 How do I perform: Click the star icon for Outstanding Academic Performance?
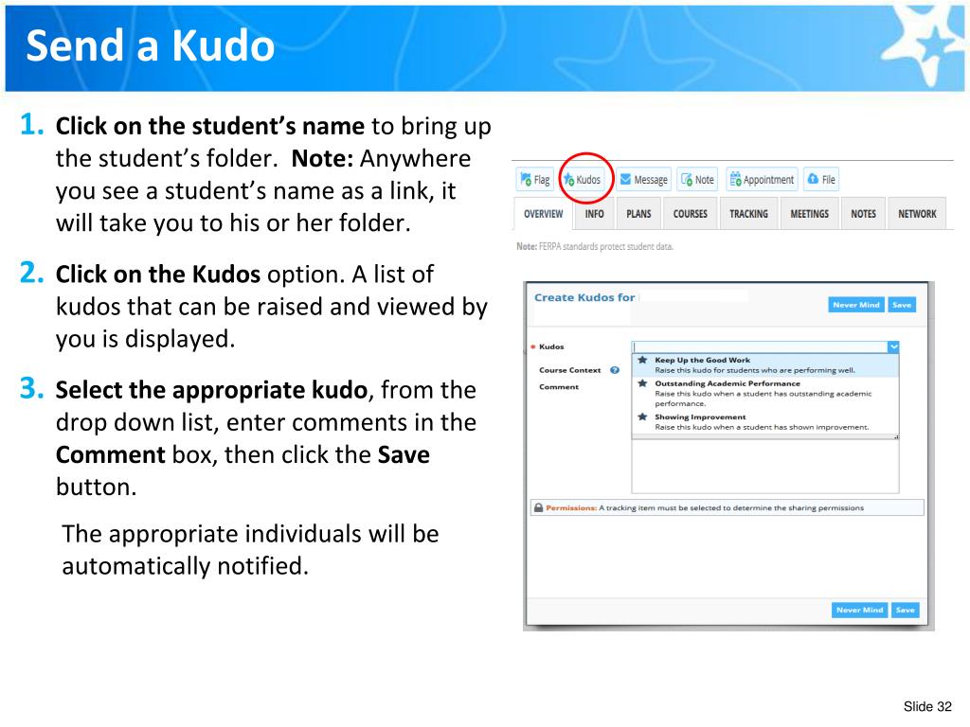click(x=643, y=383)
